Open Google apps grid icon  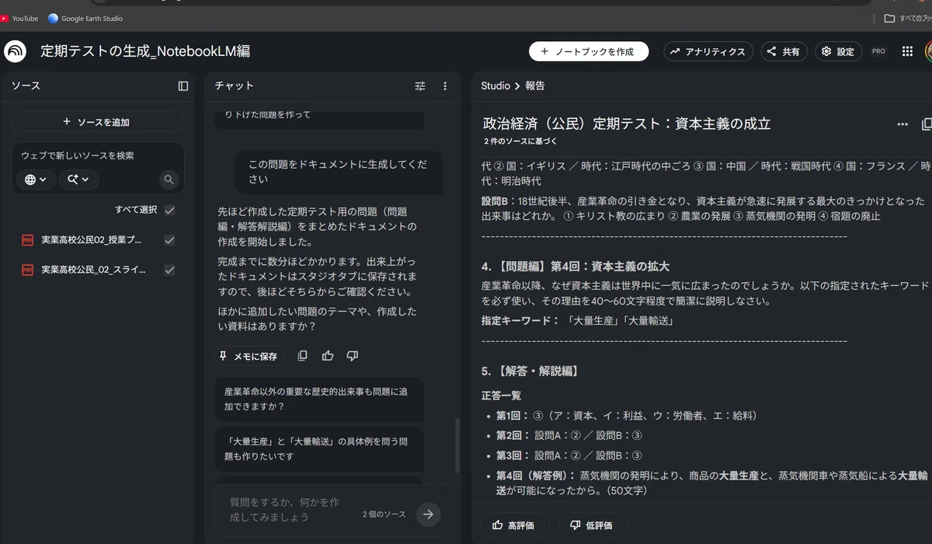pos(906,51)
